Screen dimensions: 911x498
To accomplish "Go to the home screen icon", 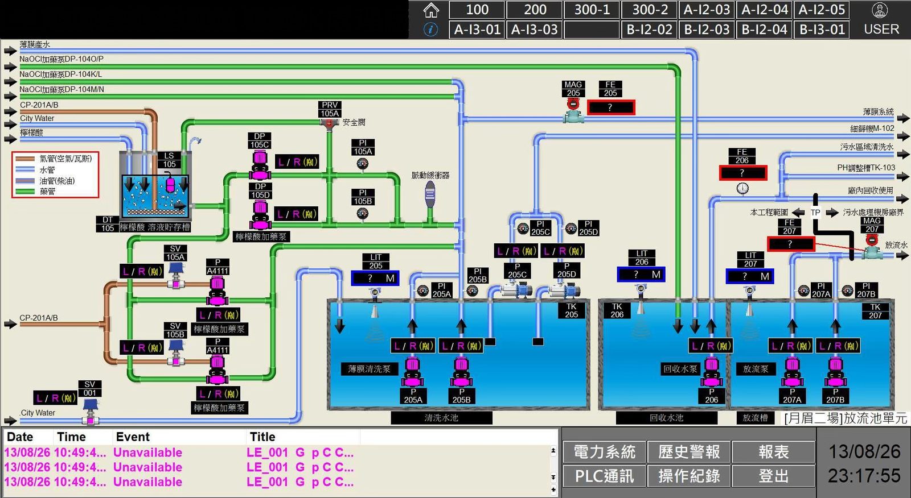I will tap(431, 10).
